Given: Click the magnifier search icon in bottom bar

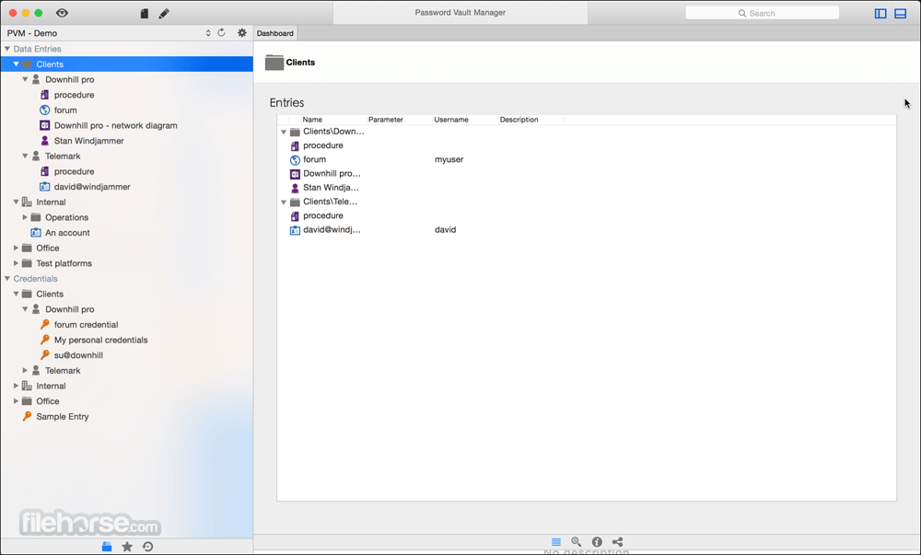Looking at the screenshot, I should point(577,541).
